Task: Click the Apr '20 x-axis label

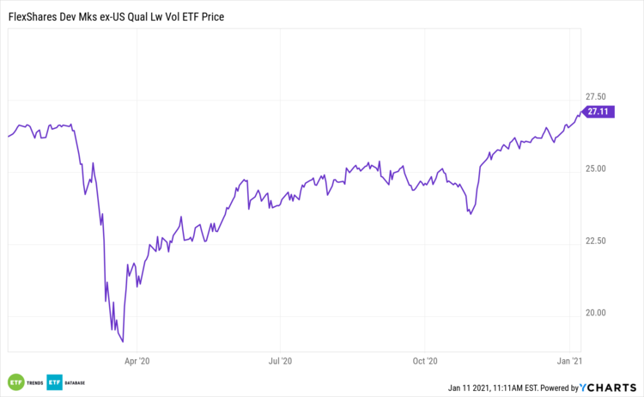Action: [137, 362]
